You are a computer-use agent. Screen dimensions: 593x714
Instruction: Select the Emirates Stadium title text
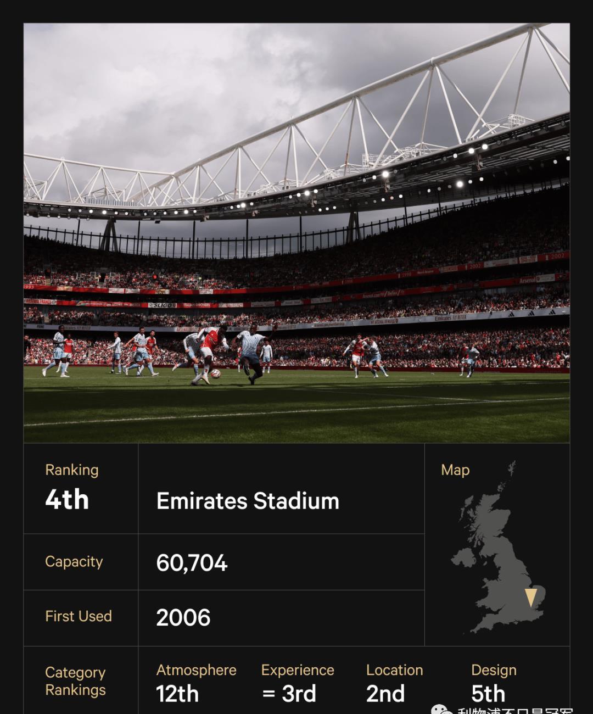(x=248, y=501)
